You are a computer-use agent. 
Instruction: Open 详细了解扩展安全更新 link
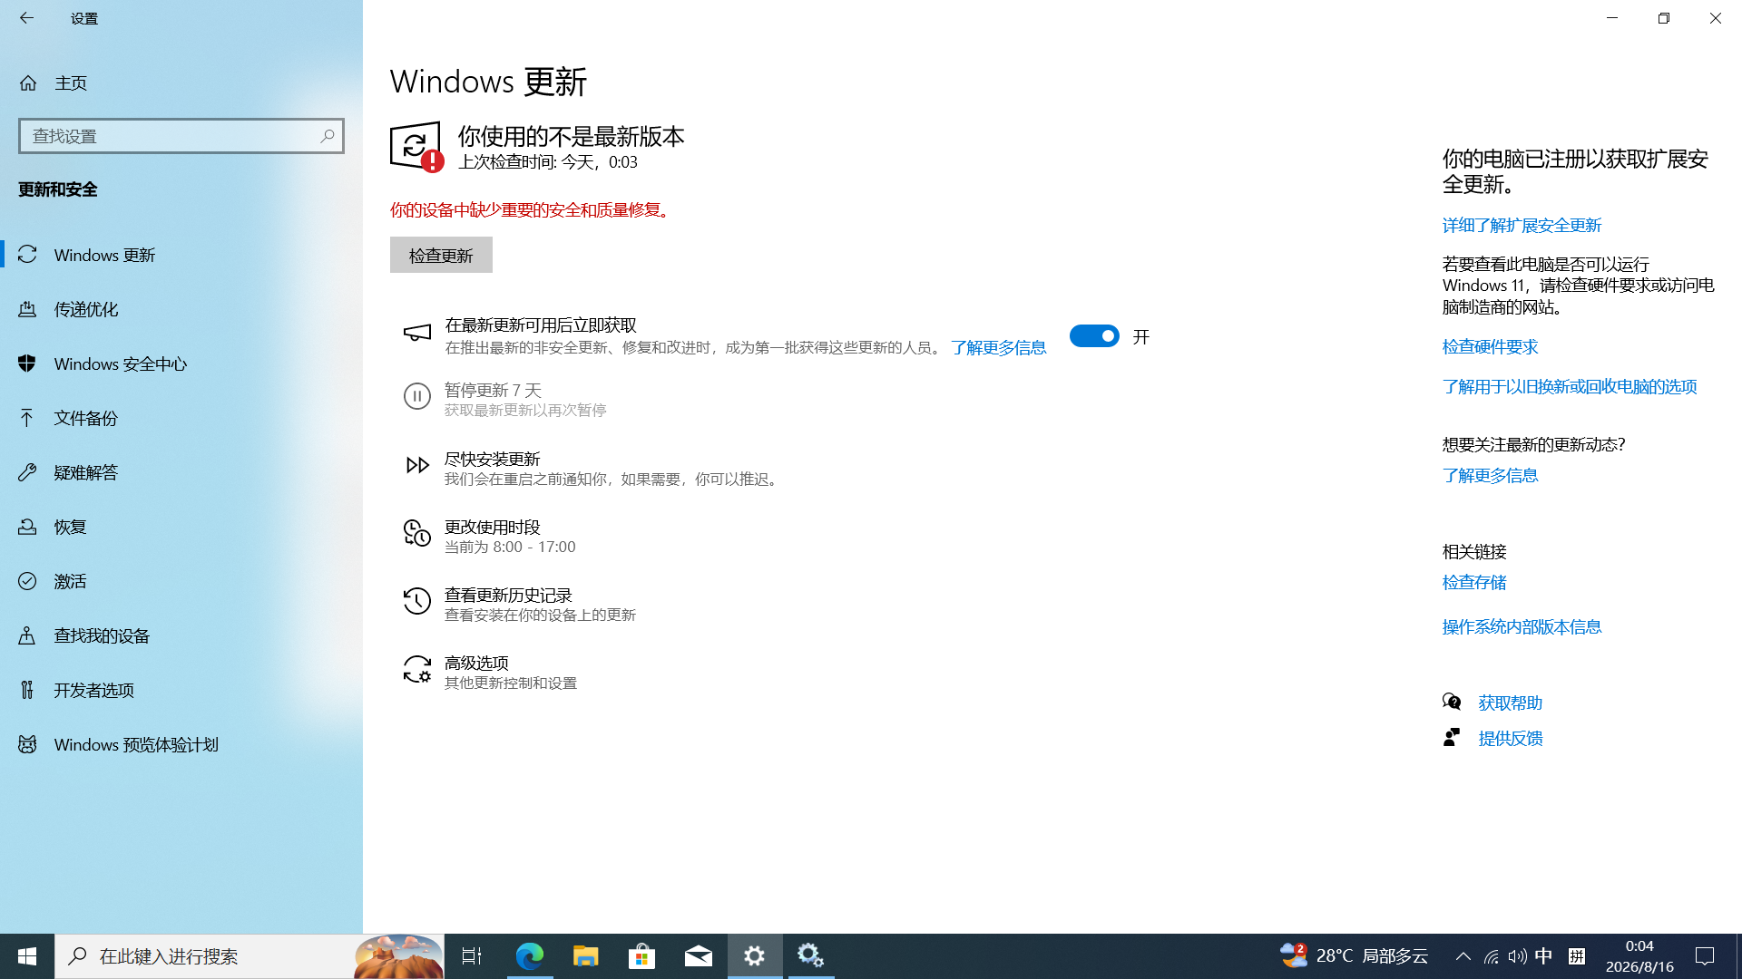pyautogui.click(x=1522, y=225)
